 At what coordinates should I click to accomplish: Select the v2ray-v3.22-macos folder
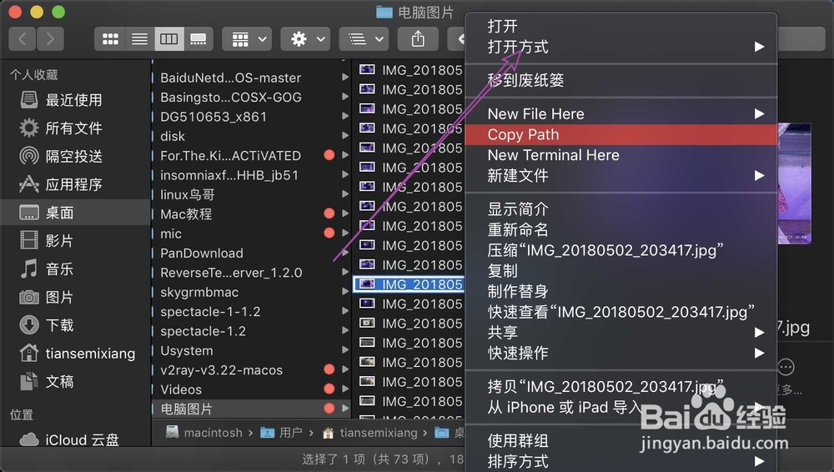click(x=251, y=370)
